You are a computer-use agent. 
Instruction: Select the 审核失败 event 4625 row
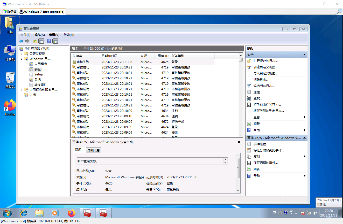143,62
